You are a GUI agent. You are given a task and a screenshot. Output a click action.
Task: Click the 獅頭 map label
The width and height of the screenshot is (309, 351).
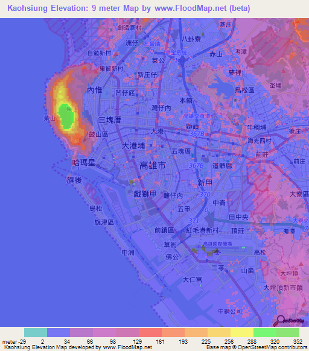point(192,127)
